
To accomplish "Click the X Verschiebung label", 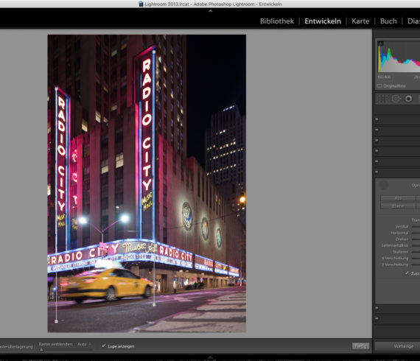I will click(395, 258).
